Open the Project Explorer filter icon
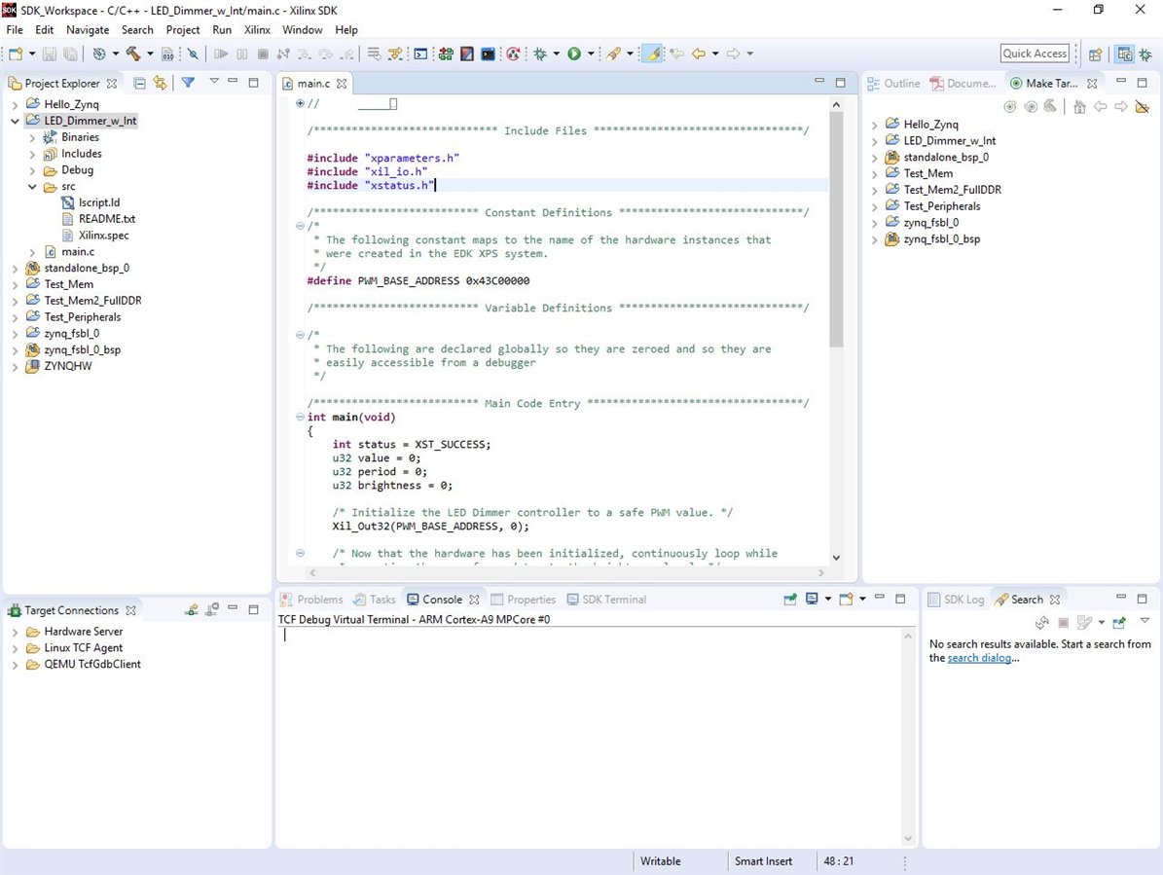This screenshot has height=875, width=1163. [x=189, y=84]
